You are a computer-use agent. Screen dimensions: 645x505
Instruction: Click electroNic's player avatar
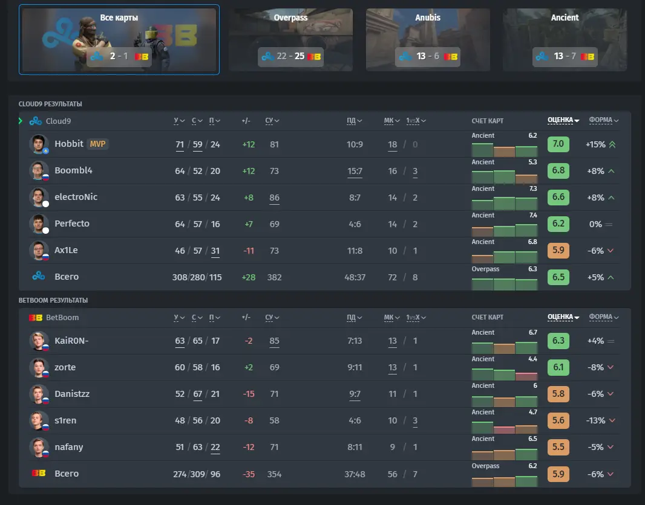coord(39,197)
